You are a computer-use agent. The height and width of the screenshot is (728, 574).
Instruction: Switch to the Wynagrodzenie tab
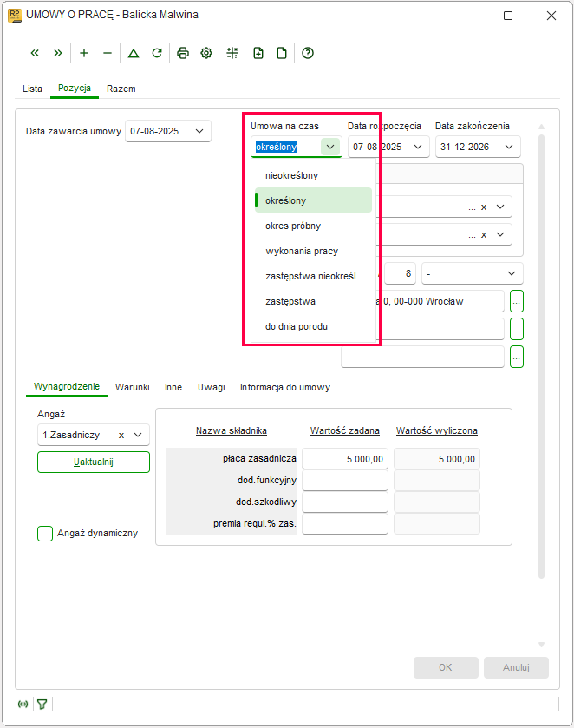[x=67, y=386]
